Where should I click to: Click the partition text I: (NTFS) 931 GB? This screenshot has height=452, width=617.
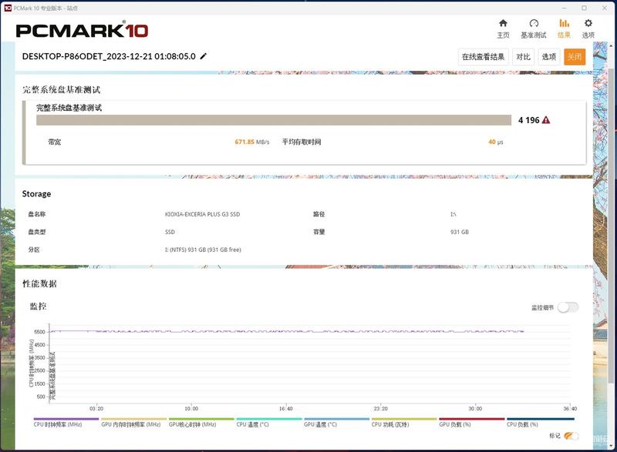click(203, 249)
